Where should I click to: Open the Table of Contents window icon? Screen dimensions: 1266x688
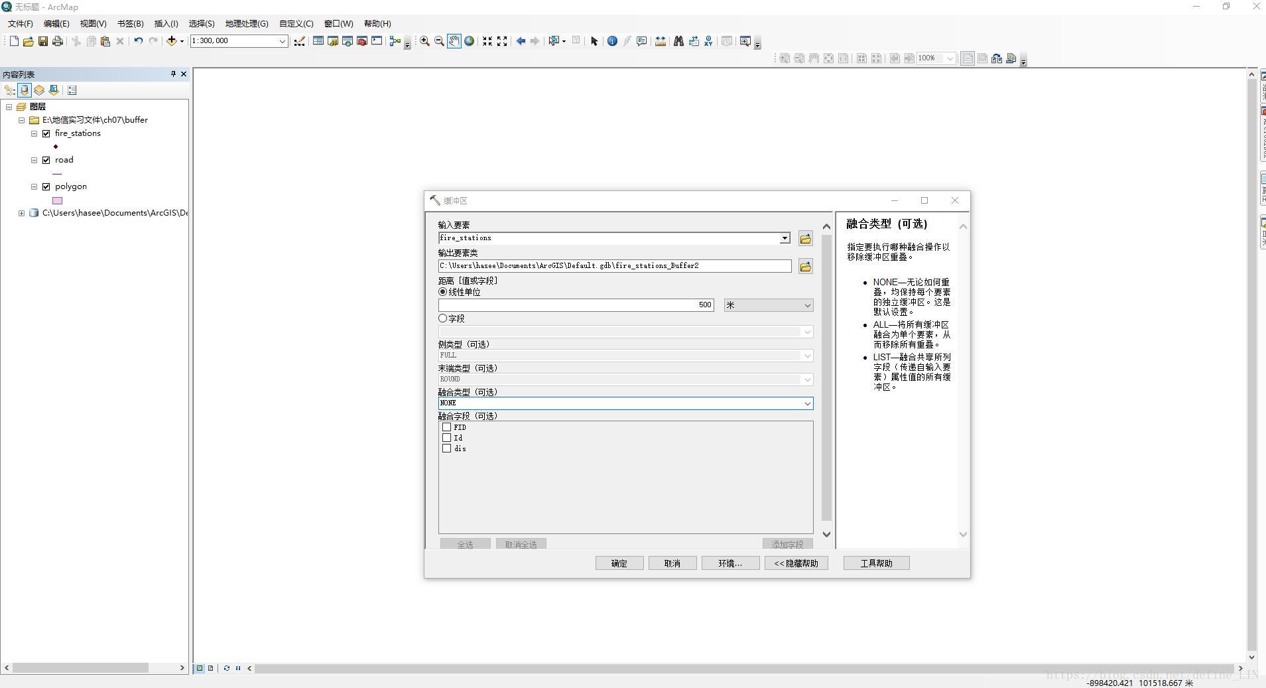[318, 41]
